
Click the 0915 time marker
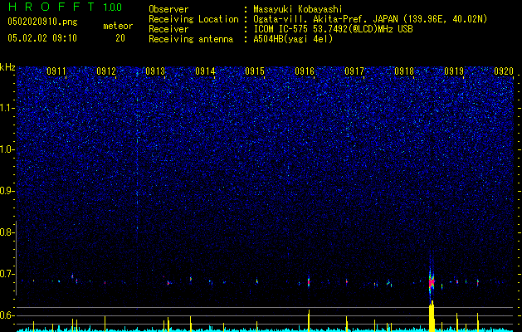[255, 71]
